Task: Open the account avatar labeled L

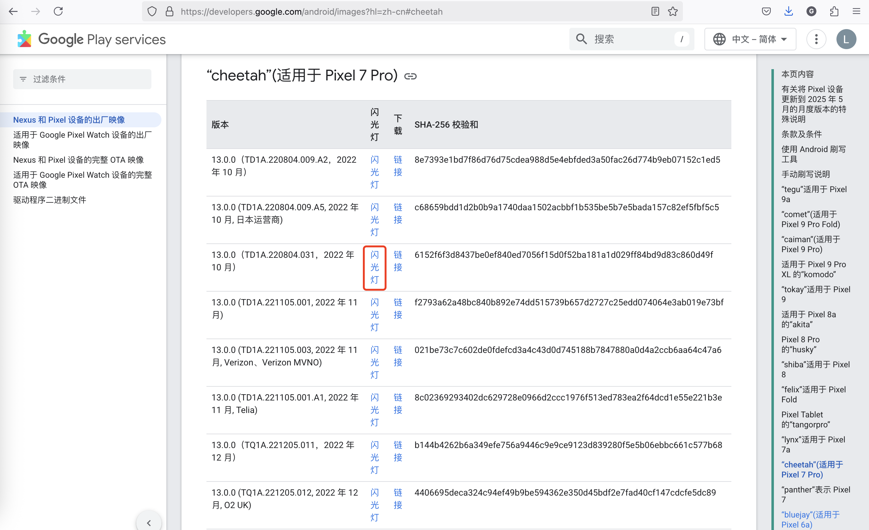Action: [846, 39]
